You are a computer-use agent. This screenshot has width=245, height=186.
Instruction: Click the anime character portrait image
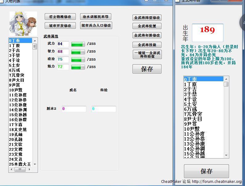click(x=23, y=24)
